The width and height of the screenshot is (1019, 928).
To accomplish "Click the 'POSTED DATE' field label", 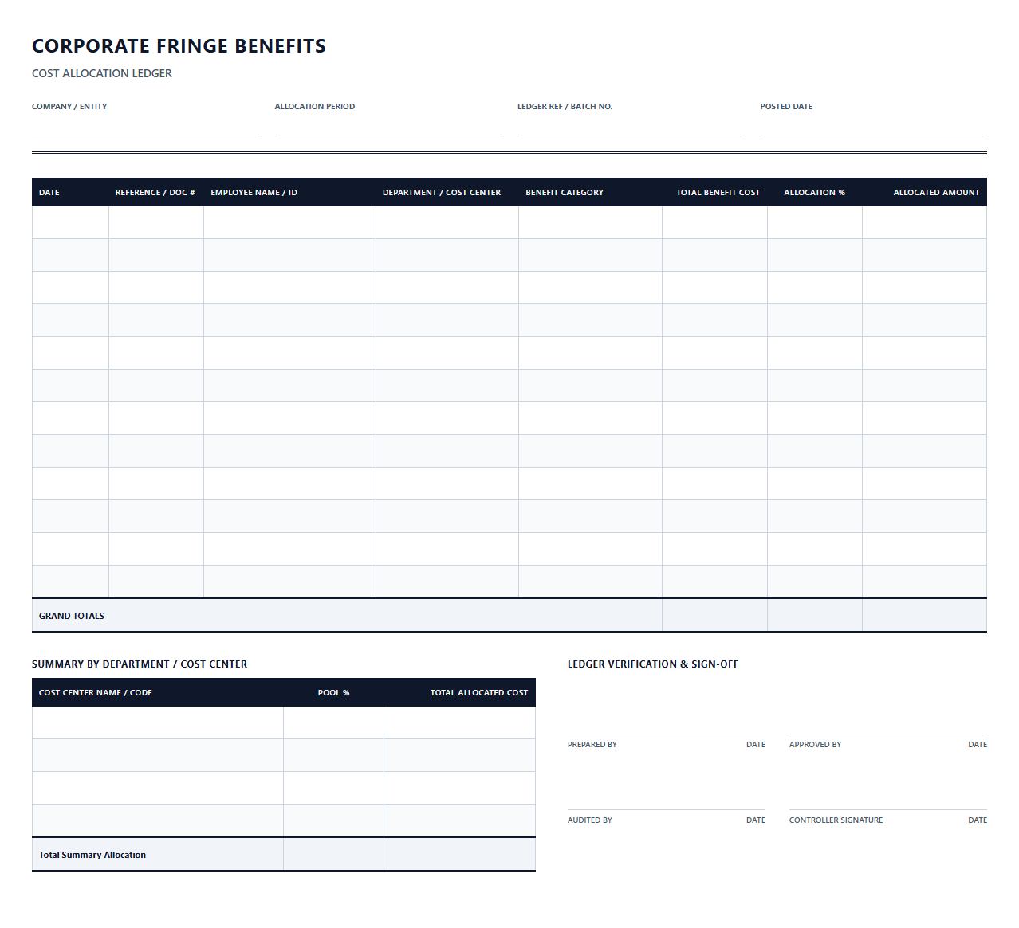I will click(x=786, y=106).
